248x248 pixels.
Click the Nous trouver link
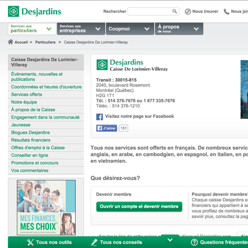(205, 11)
